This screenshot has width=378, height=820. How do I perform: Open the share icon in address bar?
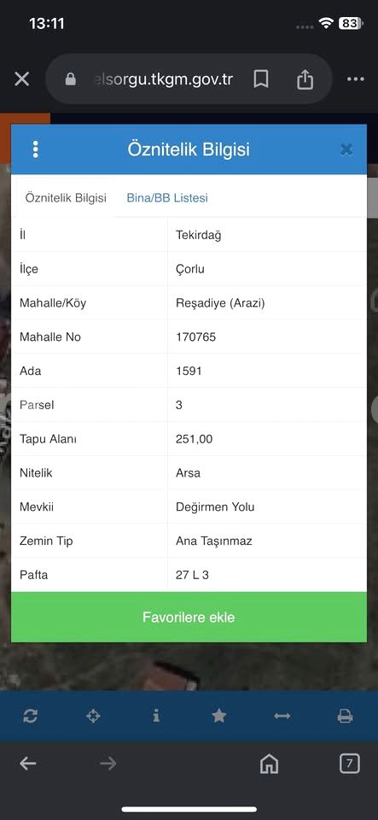pos(305,79)
